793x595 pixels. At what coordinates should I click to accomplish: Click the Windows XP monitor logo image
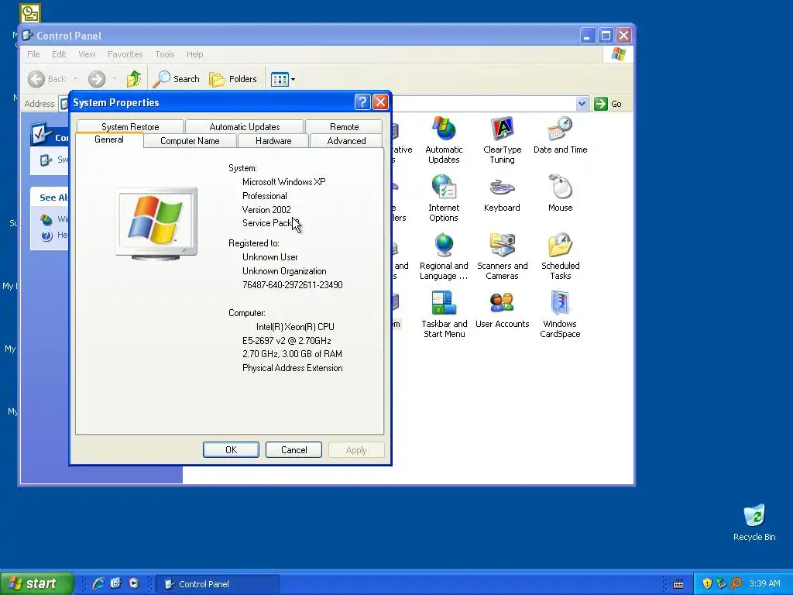coord(156,223)
